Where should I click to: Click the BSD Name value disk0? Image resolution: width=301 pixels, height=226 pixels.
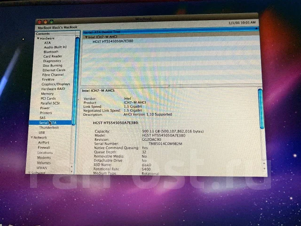pyautogui.click(x=146, y=165)
